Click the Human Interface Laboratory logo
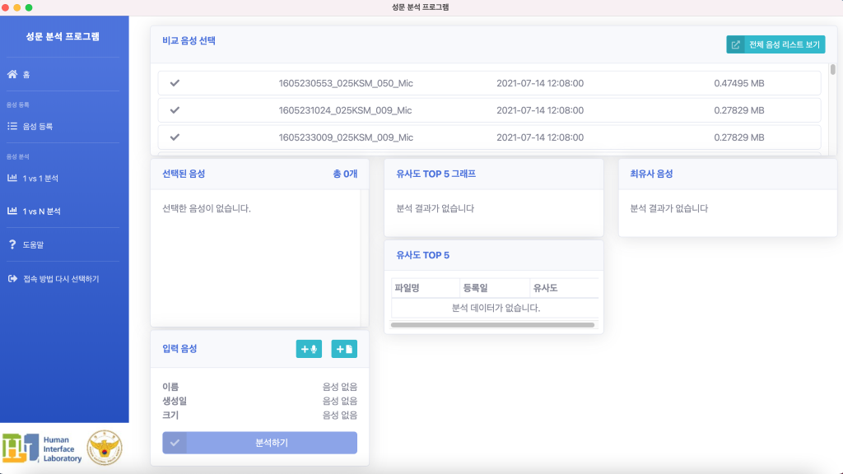This screenshot has width=843, height=474. [x=42, y=448]
